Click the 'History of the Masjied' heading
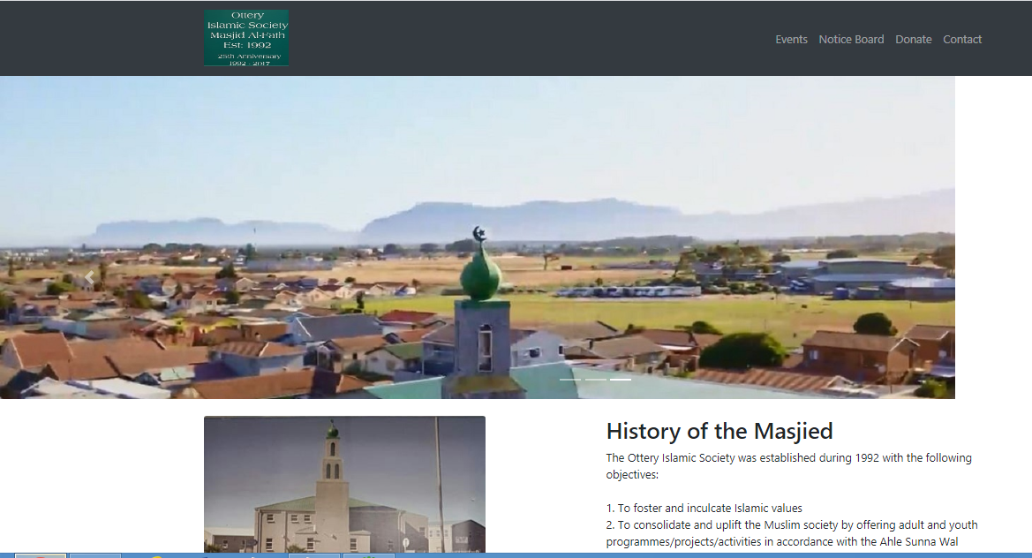Screen dimensions: 1032x558 (x=719, y=431)
